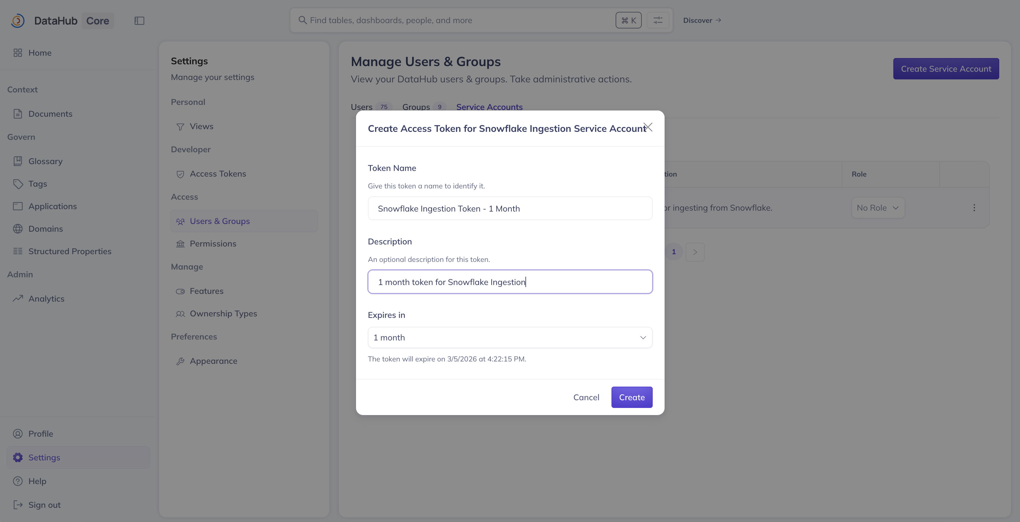The width and height of the screenshot is (1020, 522).
Task: Click Cancel in the token dialog
Action: tap(586, 398)
